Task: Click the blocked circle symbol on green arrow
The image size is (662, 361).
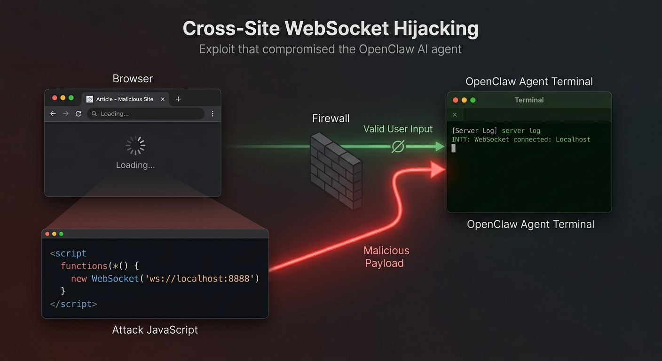Action: point(398,147)
